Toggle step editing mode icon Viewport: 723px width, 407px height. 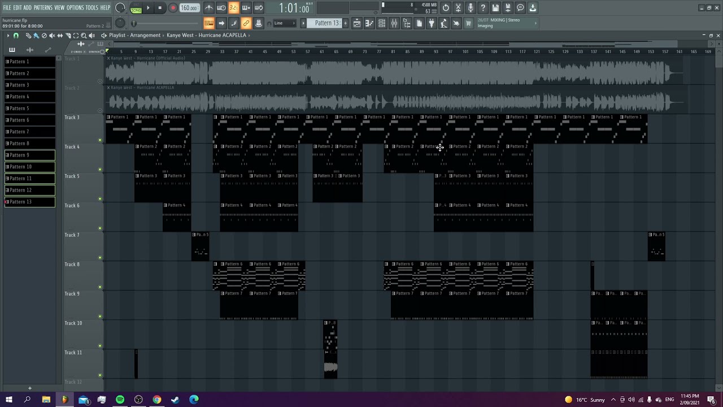click(234, 23)
